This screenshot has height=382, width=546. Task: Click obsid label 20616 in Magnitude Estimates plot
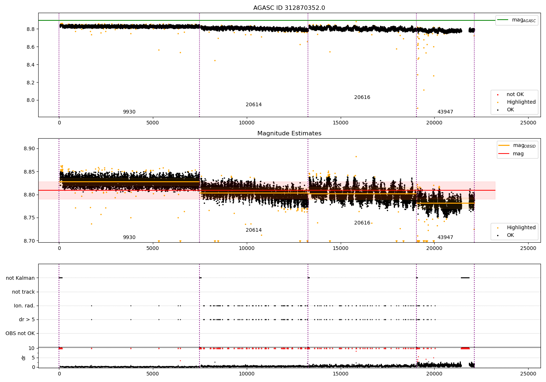[362, 223]
